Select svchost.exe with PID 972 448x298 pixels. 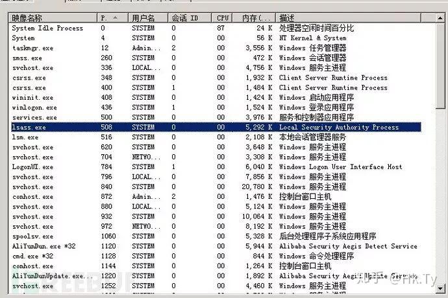216,227
